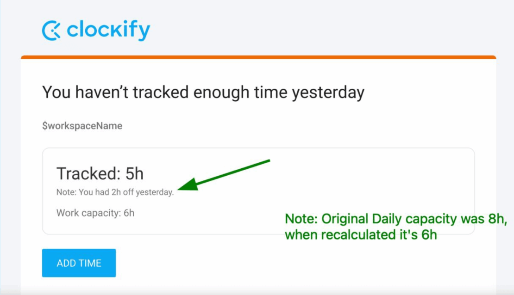The image size is (514, 295).
Task: Open the $workspaceName workspace link
Action: click(x=82, y=125)
